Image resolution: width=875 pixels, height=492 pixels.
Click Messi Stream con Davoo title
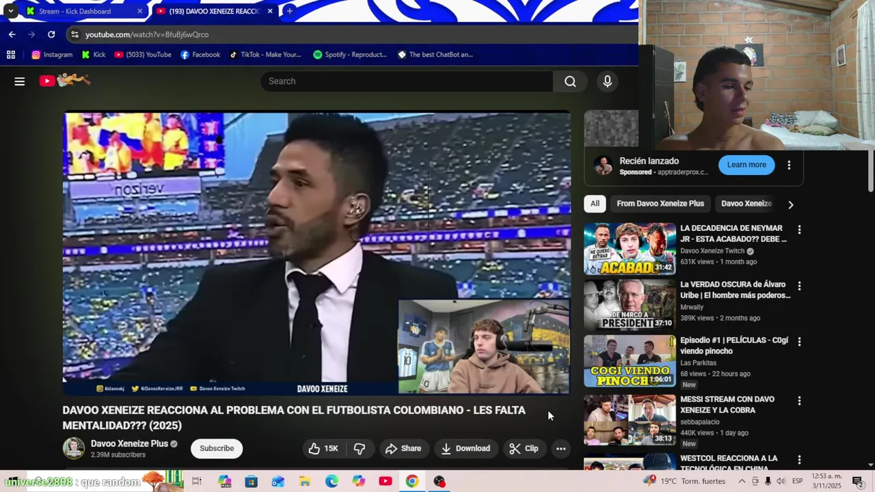pos(727,405)
